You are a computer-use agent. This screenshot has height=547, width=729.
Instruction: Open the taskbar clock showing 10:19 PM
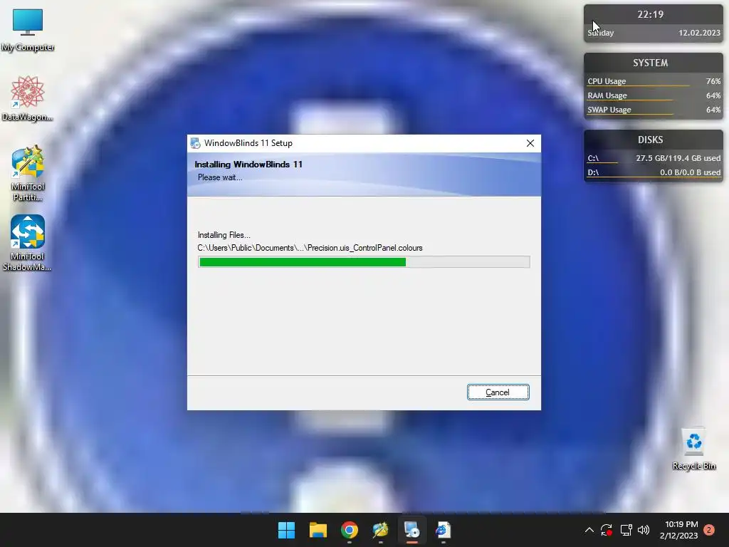[678, 530]
